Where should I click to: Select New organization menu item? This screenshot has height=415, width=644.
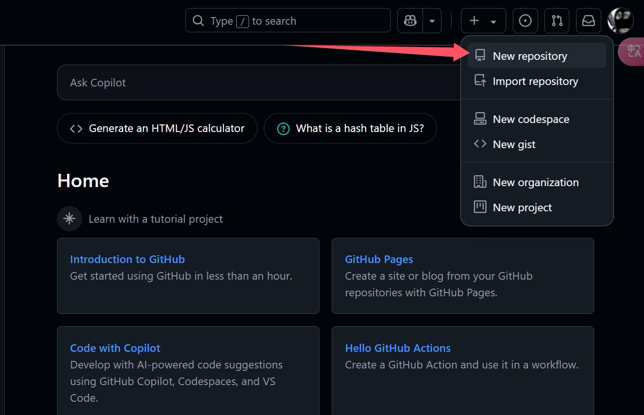[x=537, y=182]
